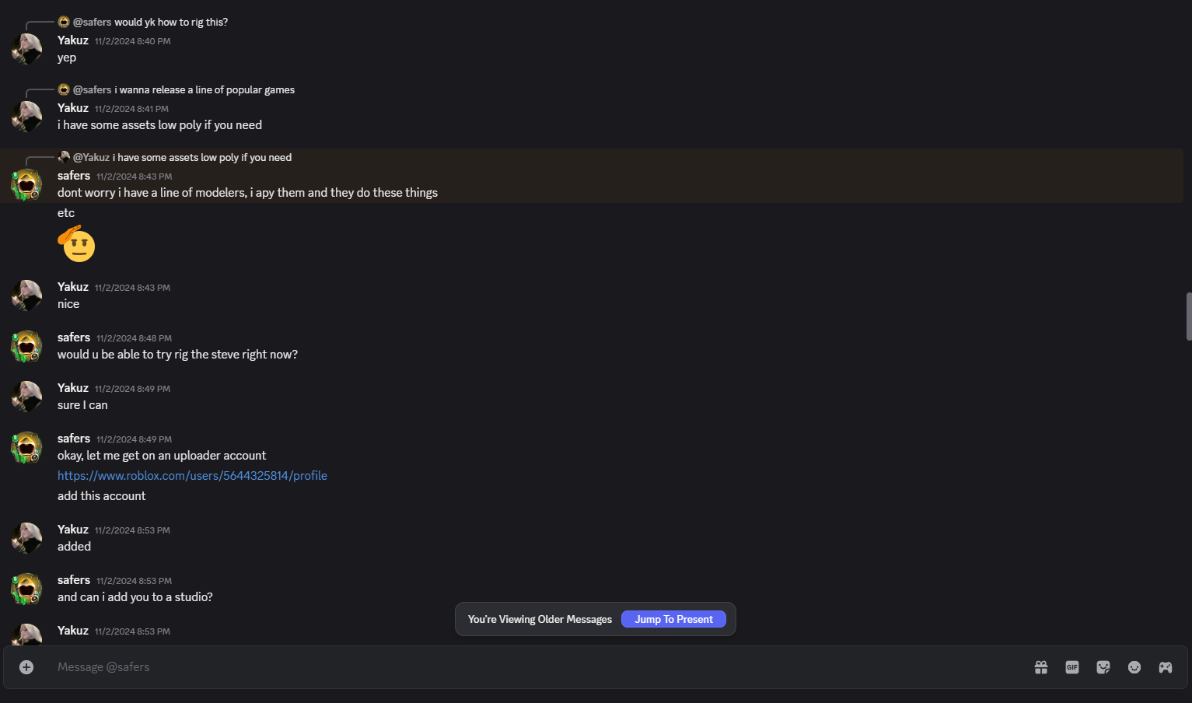
Task: Click the saluting emoji in safers' message
Action: coord(76,244)
